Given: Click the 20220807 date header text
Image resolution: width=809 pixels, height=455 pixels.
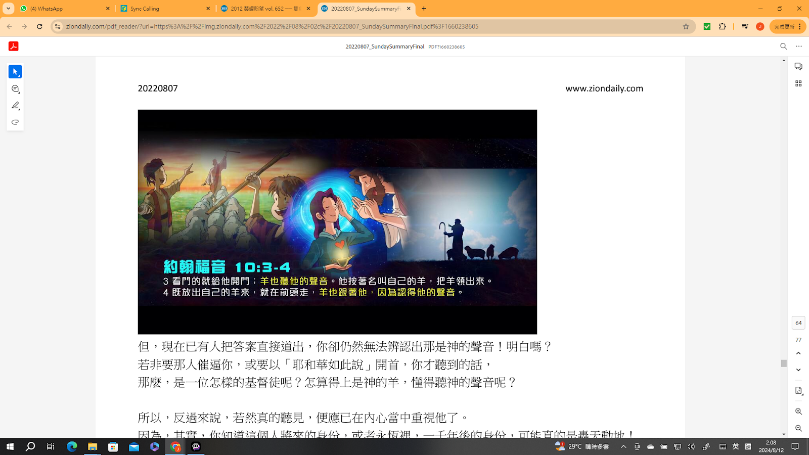Looking at the screenshot, I should pos(158,88).
